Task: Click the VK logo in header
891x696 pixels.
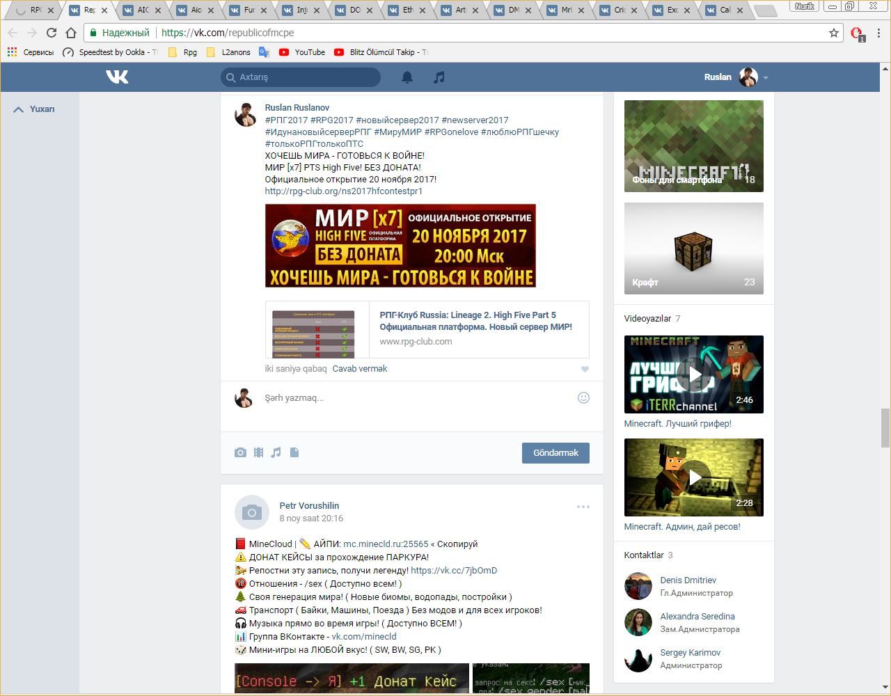Action: (x=117, y=77)
